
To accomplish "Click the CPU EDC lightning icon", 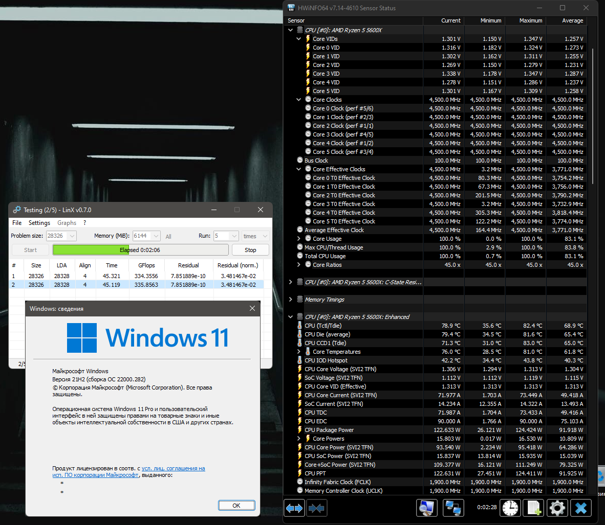I will (300, 421).
